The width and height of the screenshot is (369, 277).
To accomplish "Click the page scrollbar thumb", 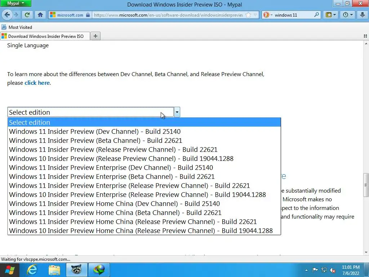I will (x=366, y=185).
